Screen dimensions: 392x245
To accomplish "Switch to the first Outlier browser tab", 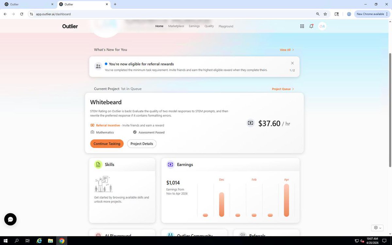I will pyautogui.click(x=29, y=4).
